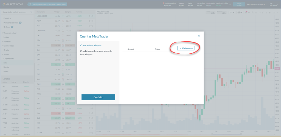This screenshot has width=281, height=137.
Task: Select the ETFs category
Action: coord(5,63)
